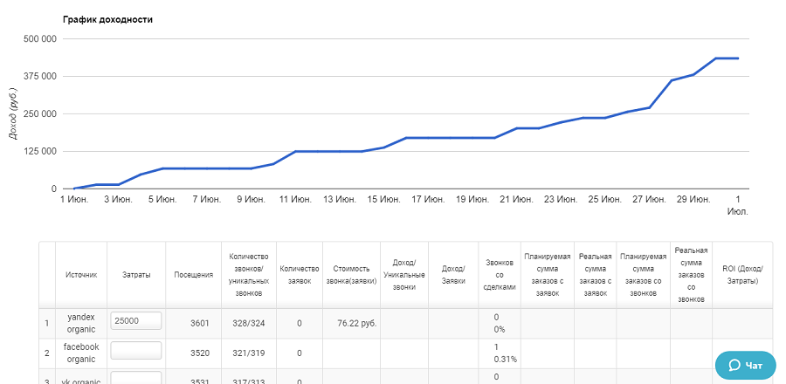Click the 1 Июн. date label
This screenshot has width=786, height=384.
tap(74, 200)
